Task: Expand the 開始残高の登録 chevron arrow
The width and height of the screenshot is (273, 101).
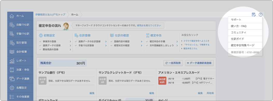Action: [x=70, y=50]
